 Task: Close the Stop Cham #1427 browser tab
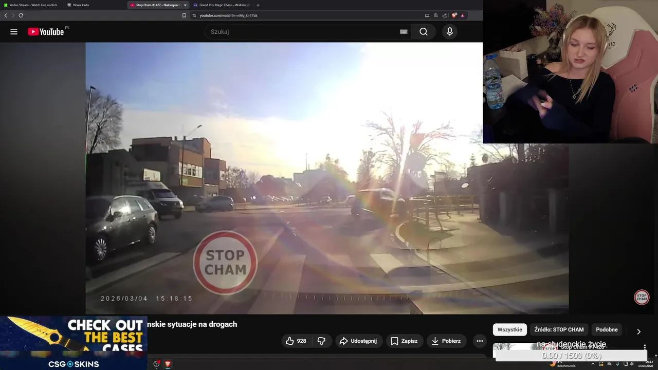[185, 5]
